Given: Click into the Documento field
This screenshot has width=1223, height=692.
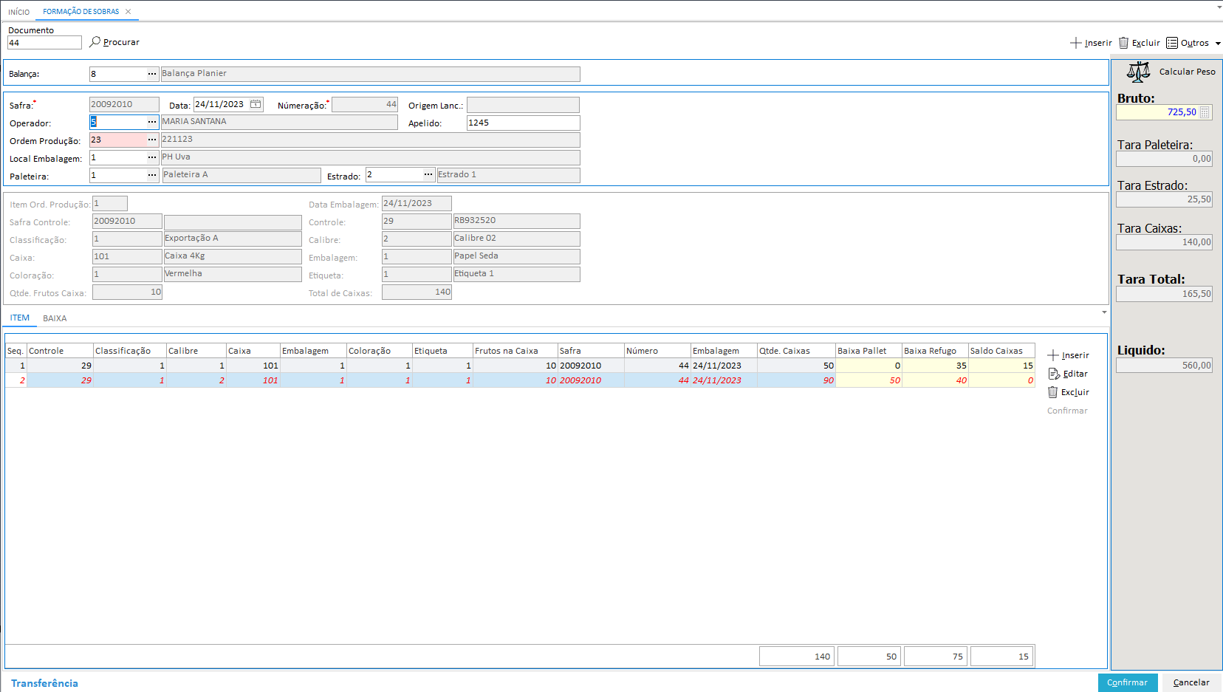Looking at the screenshot, I should point(44,43).
